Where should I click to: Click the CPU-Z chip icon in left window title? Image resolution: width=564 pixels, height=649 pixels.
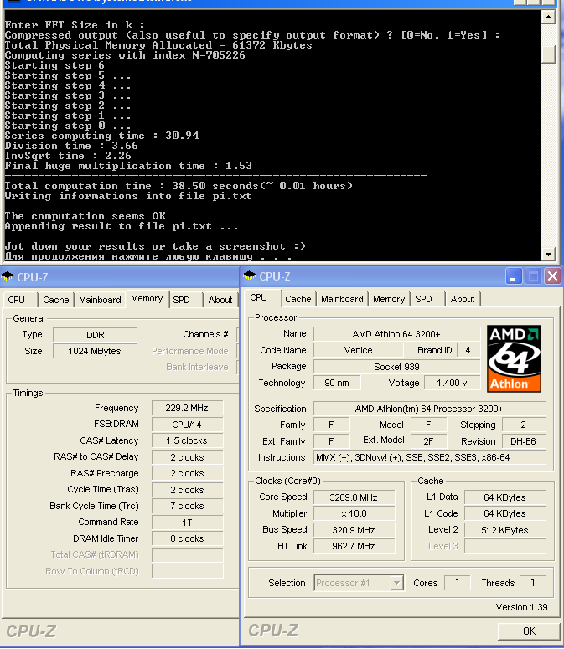[x=8, y=276]
